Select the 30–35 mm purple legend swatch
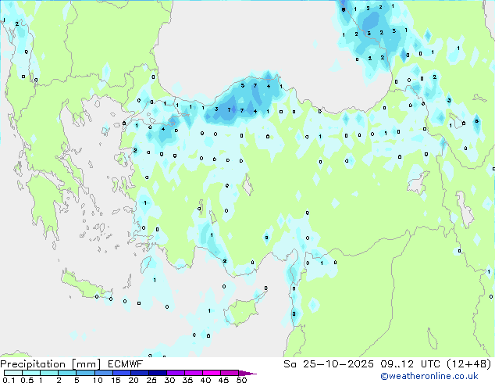 click(176, 373)
